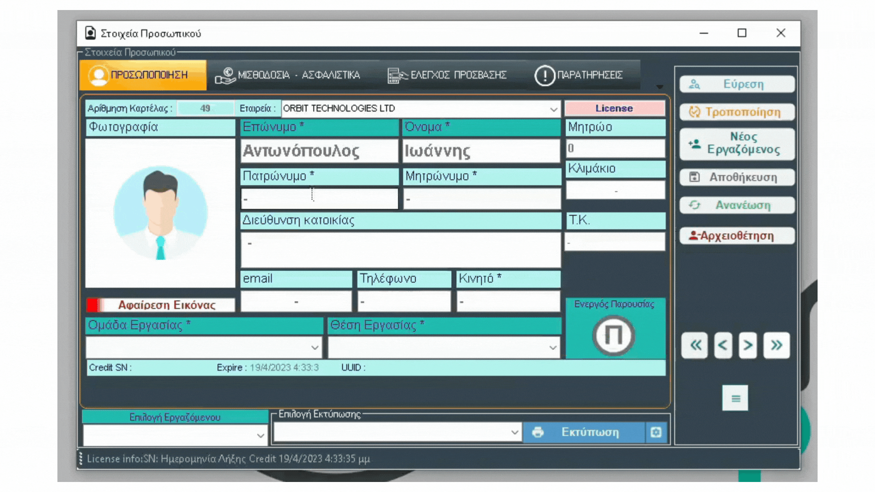Open the ΠΑΡΑΤΗΡΗΣΕΙΣ tab
The height and width of the screenshot is (492, 875).
pos(579,75)
